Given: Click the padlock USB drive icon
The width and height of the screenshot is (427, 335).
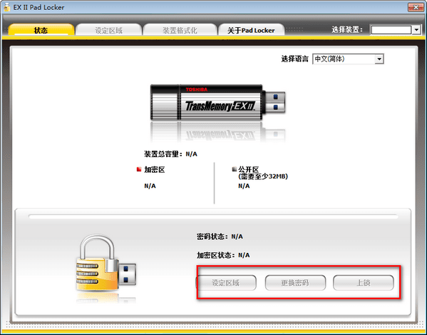Looking at the screenshot, I should (x=106, y=263).
